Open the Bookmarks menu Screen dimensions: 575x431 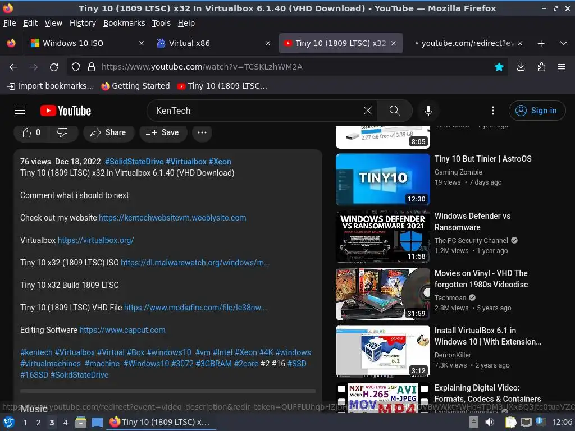124,23
